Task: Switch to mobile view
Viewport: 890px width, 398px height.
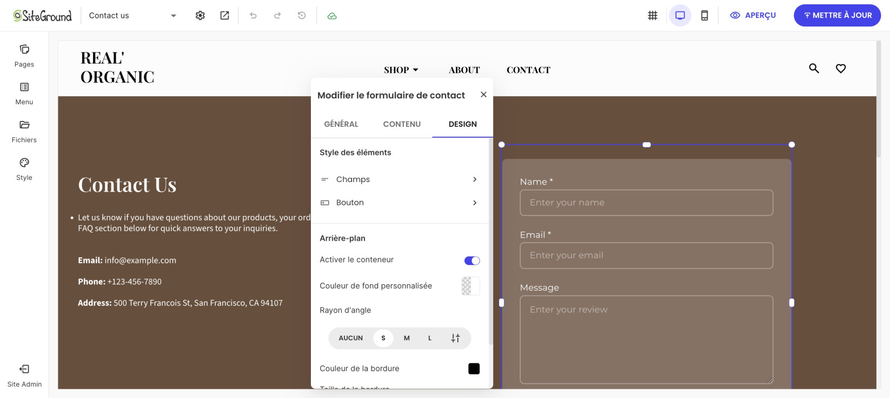Action: coord(705,16)
